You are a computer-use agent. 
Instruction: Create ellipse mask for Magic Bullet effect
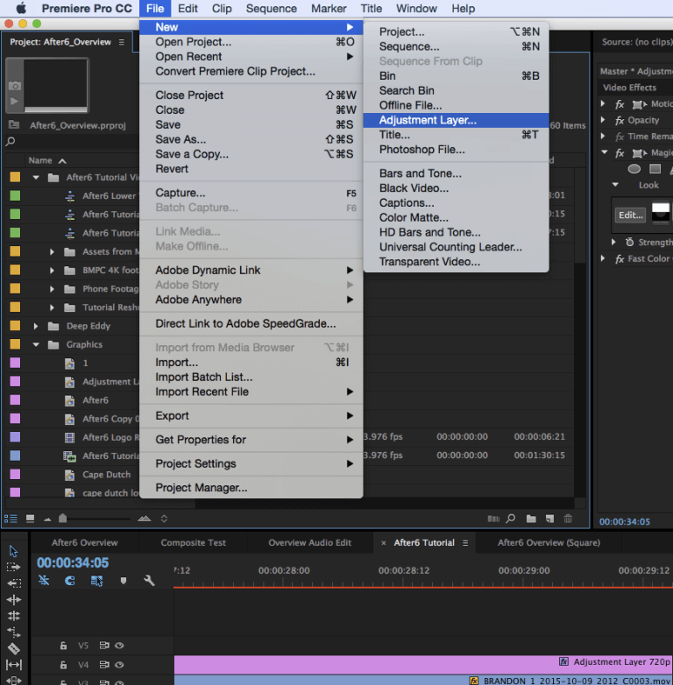tap(634, 169)
